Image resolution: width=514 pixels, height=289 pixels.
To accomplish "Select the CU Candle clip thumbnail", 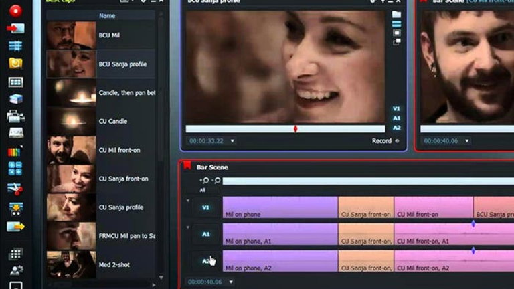I will pos(72,121).
